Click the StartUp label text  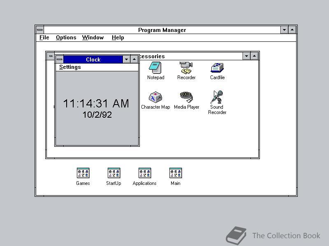(x=114, y=183)
